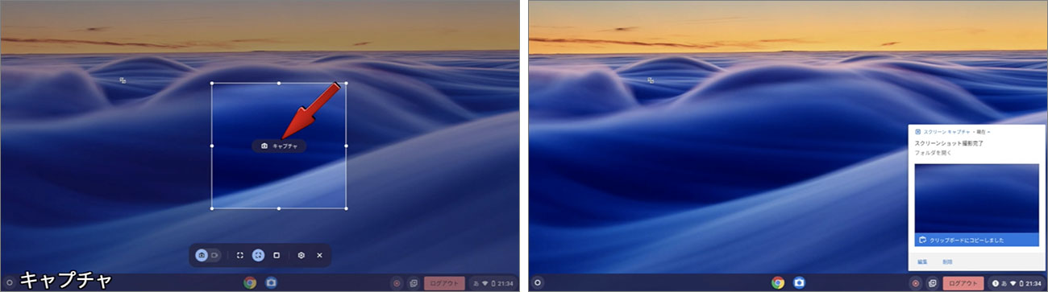Click the top-right corner handle of selection
Screen dimensions: 1048x292
(x=346, y=83)
